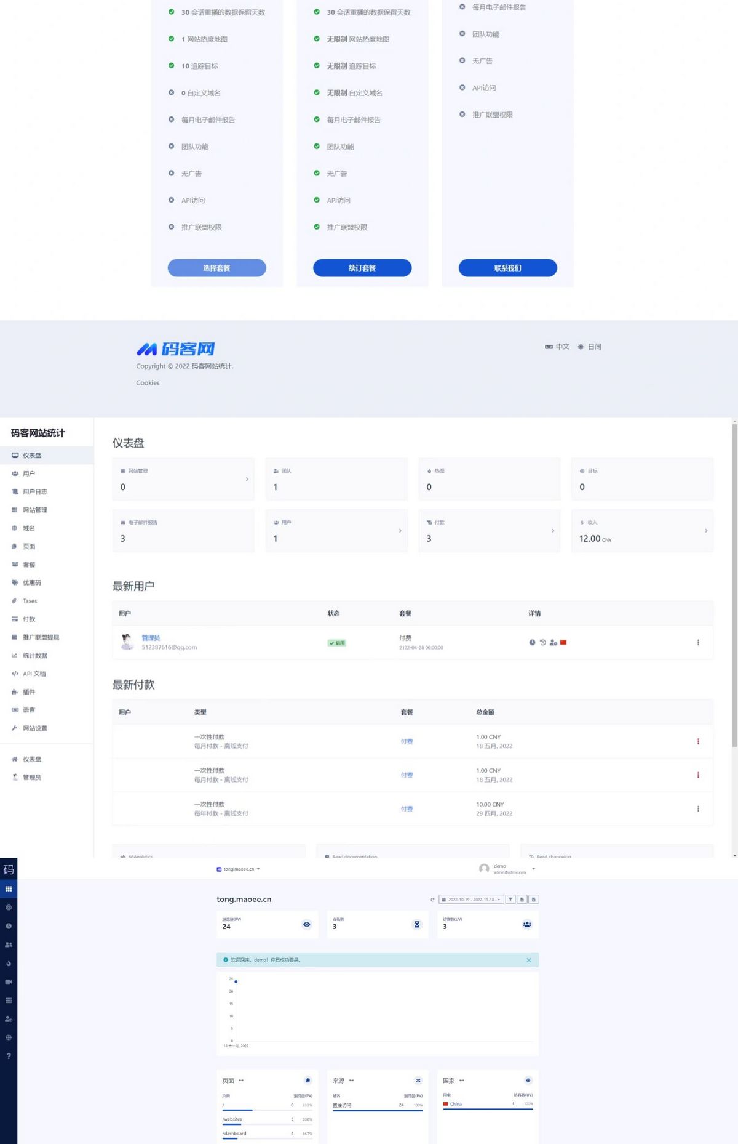This screenshot has height=1144, width=738.
Task: Open the Cookies footer link
Action: tap(148, 383)
